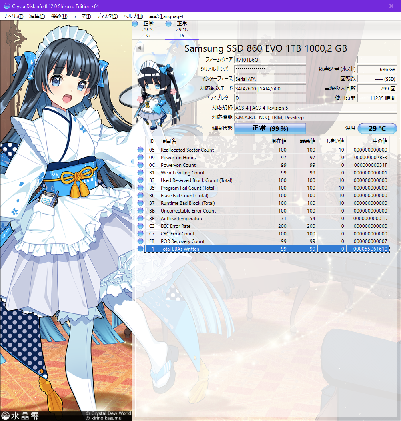Image resolution: width=401 pixels, height=421 pixels.
Task: Click status orb for Uncorrectable Error Count
Action: click(140, 210)
